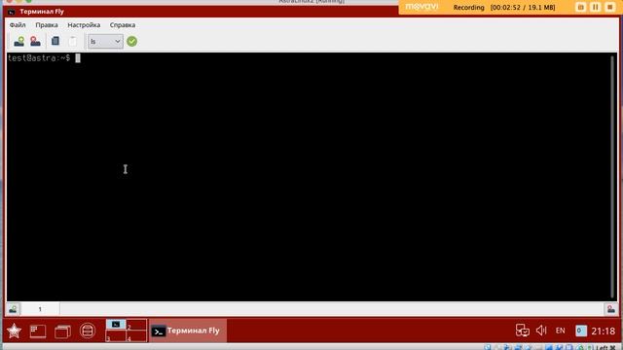Click the Терминал Fly taskbar button

tap(188, 331)
